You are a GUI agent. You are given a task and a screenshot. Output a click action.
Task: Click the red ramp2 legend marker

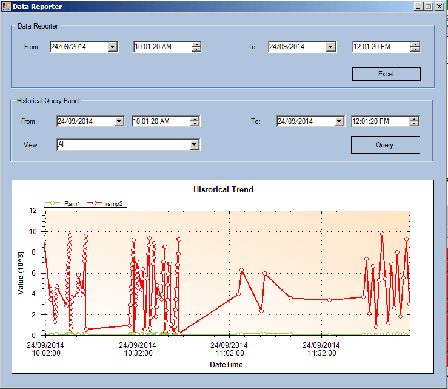[x=95, y=203]
